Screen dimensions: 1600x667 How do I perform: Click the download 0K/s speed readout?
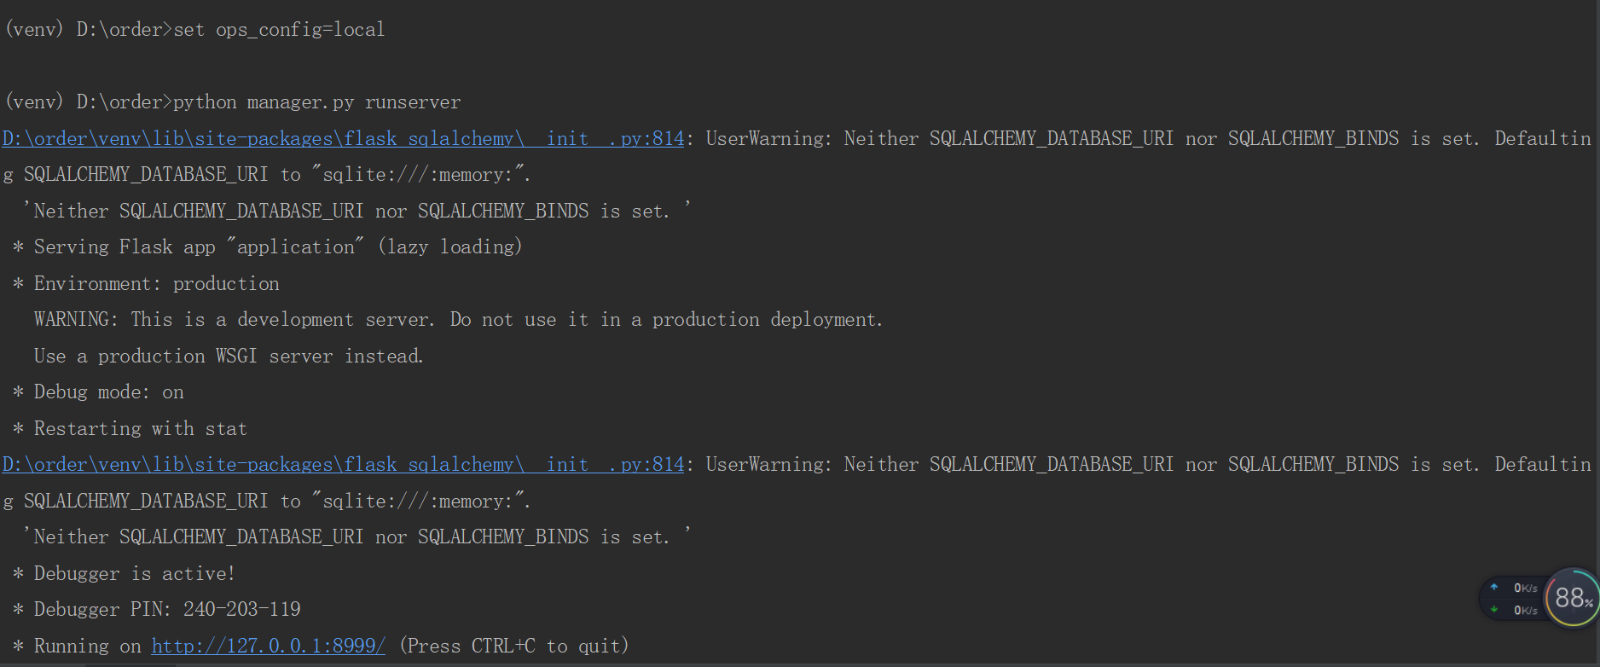click(1525, 610)
